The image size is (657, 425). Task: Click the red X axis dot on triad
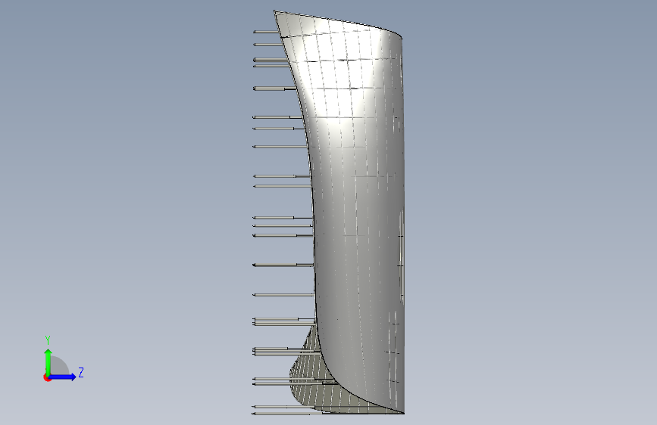[47, 377]
